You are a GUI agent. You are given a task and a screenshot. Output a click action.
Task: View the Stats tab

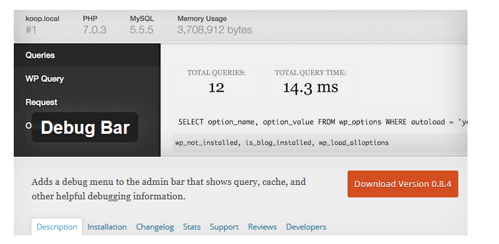(x=191, y=227)
